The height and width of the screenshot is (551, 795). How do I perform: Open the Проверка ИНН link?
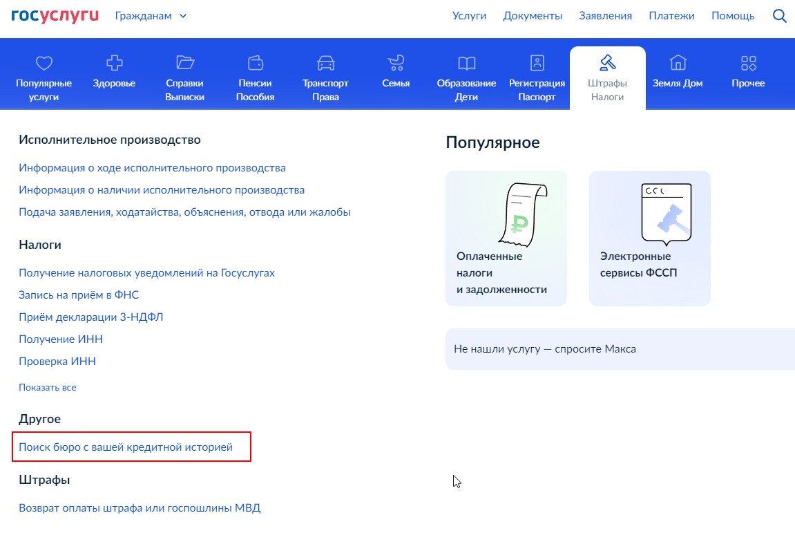click(57, 362)
